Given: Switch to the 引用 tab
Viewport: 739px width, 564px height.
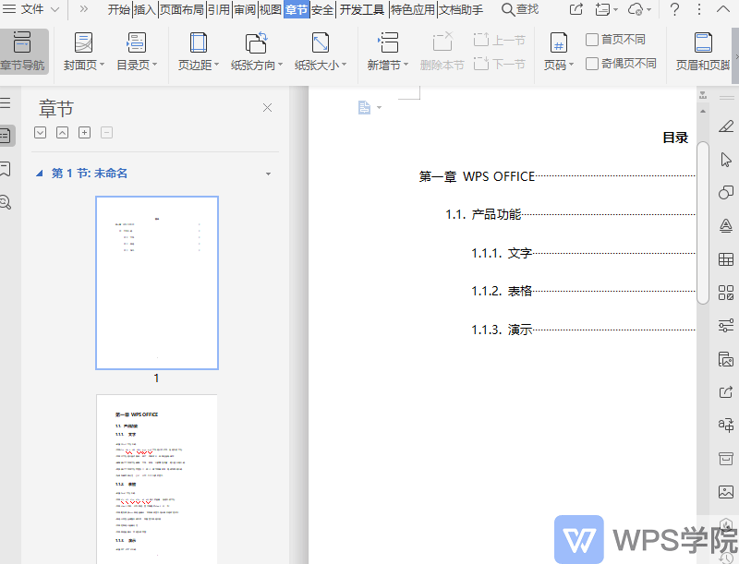Looking at the screenshot, I should 219,9.
